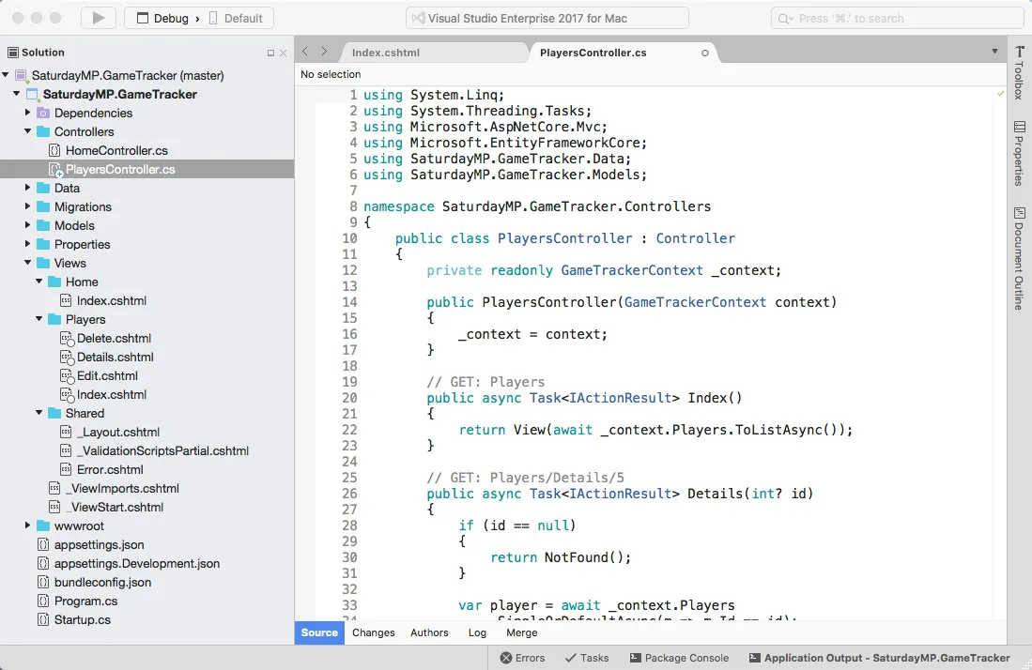Open the Properties side pad
Image resolution: width=1032 pixels, height=670 pixels.
[1020, 153]
